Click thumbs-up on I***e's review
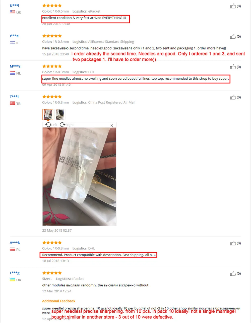This screenshot has height=323, width=251. (x=233, y=36)
